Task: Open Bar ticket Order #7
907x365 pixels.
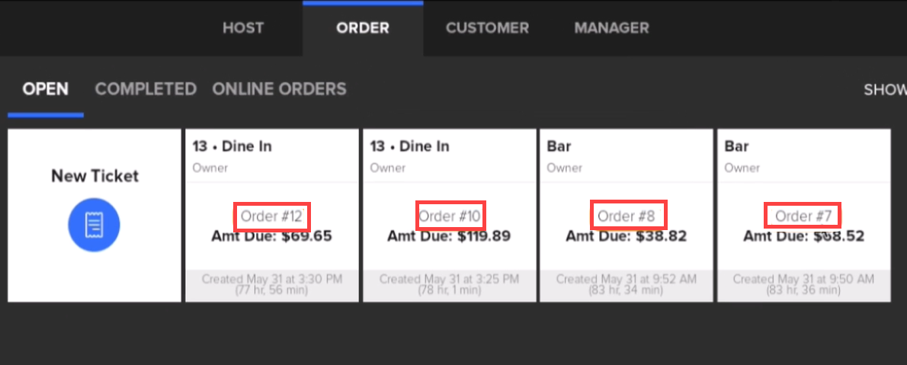Action: pos(803,216)
